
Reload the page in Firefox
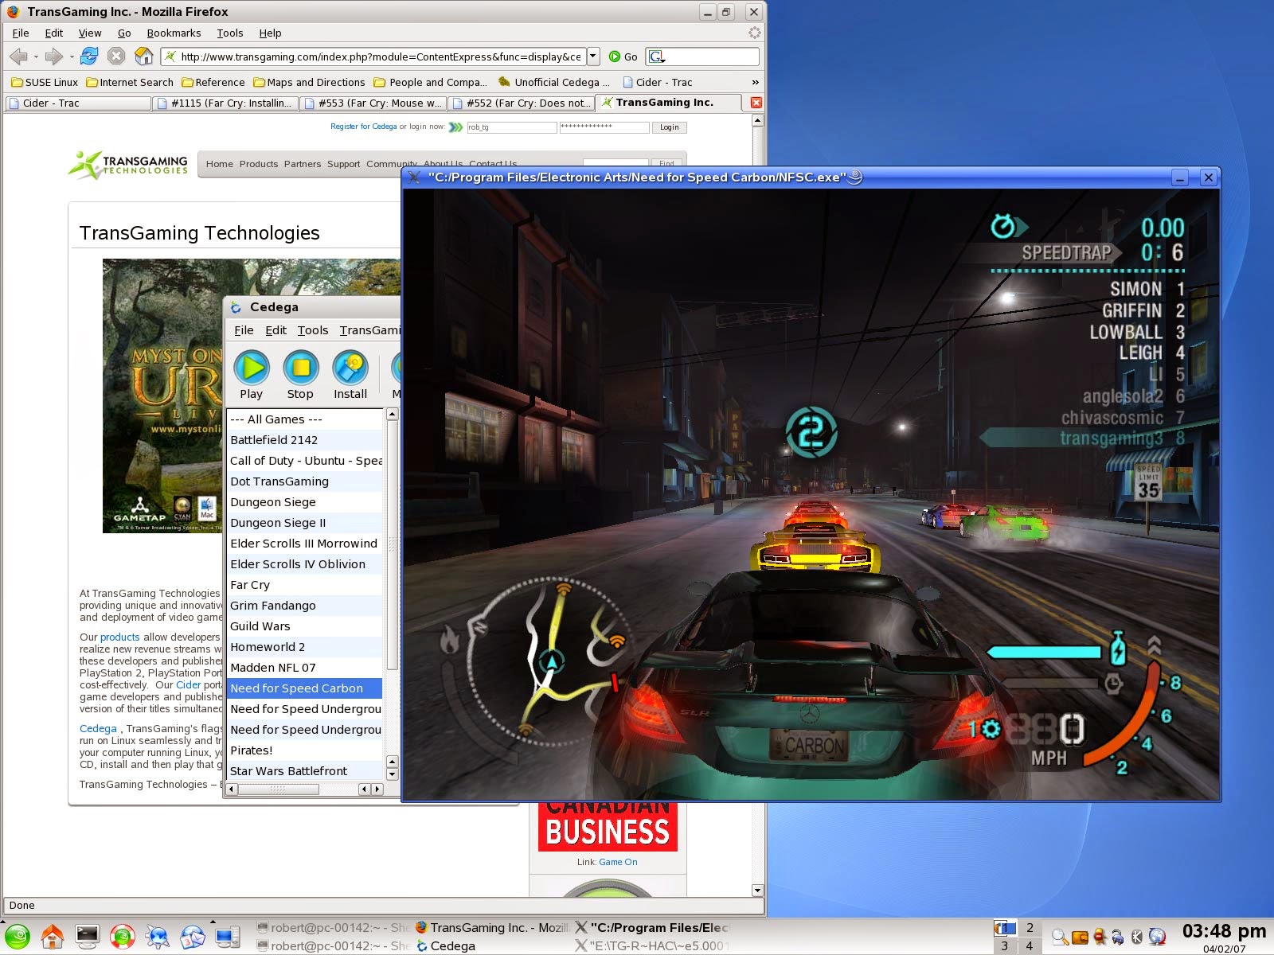pos(89,57)
